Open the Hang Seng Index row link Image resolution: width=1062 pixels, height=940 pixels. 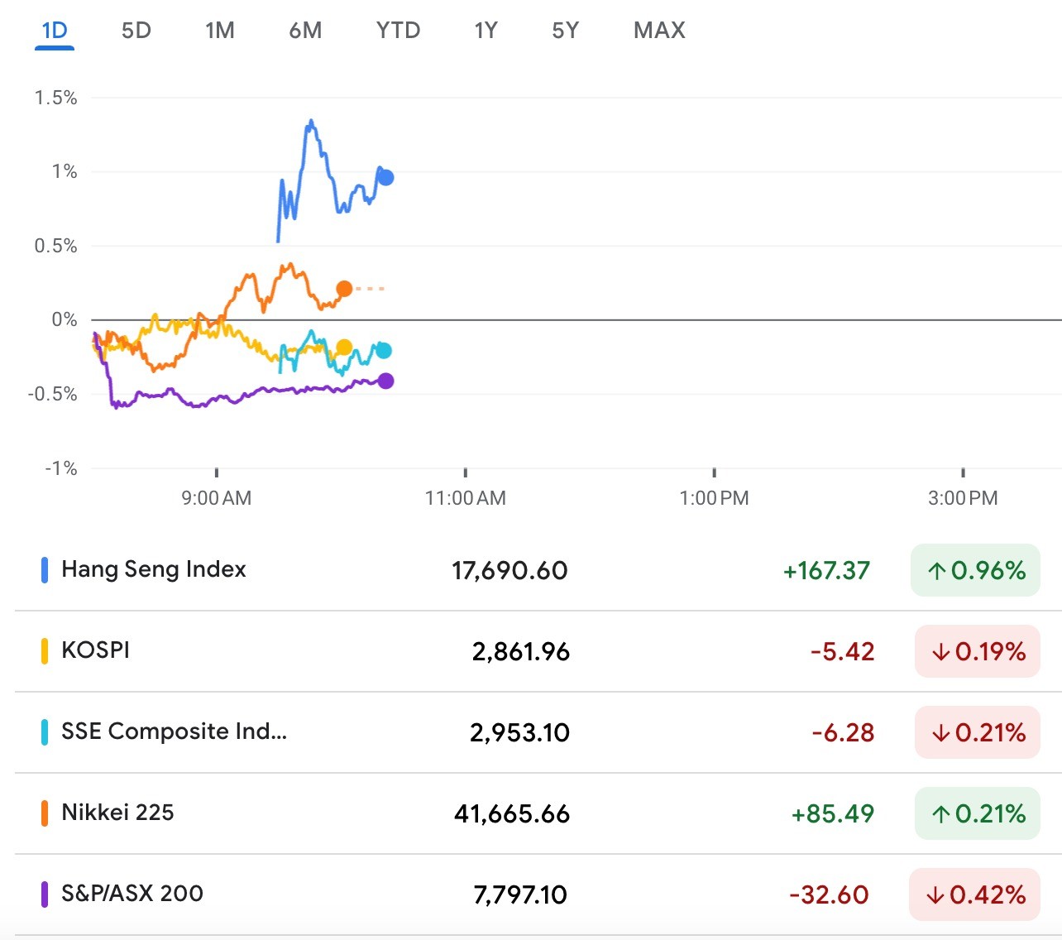tap(154, 569)
